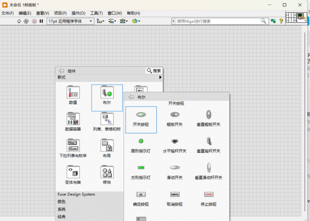
Task: Click the magnifier icon in search box
Action: [263, 21]
